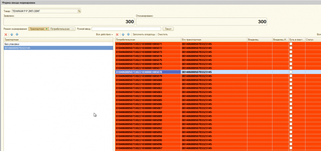Move consumer code row up arrow
Image resolution: width=321 pixels, height=151 pixels.
(123, 35)
